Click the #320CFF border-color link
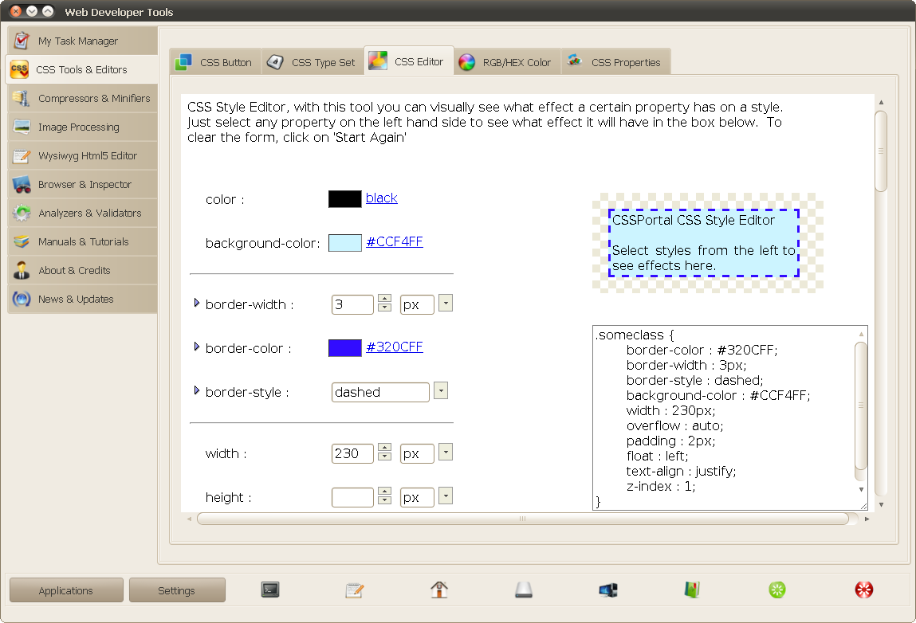916x623 pixels. point(395,347)
